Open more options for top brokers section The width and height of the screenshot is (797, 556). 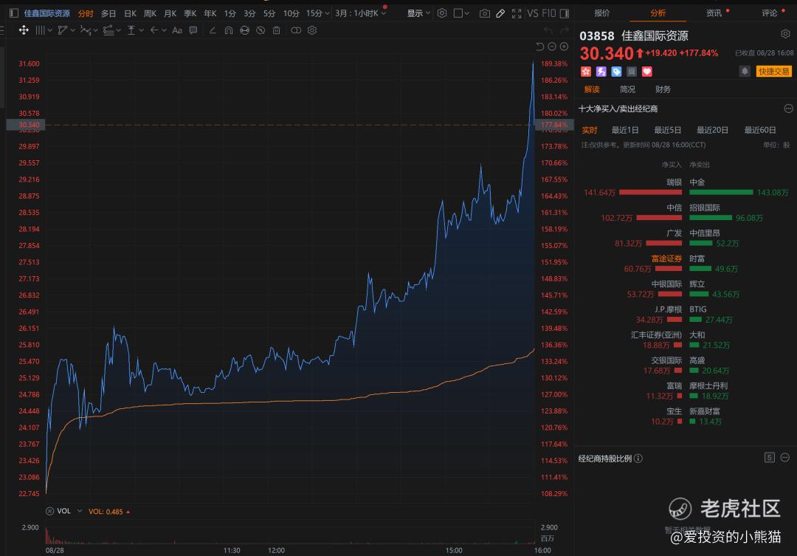click(788, 109)
